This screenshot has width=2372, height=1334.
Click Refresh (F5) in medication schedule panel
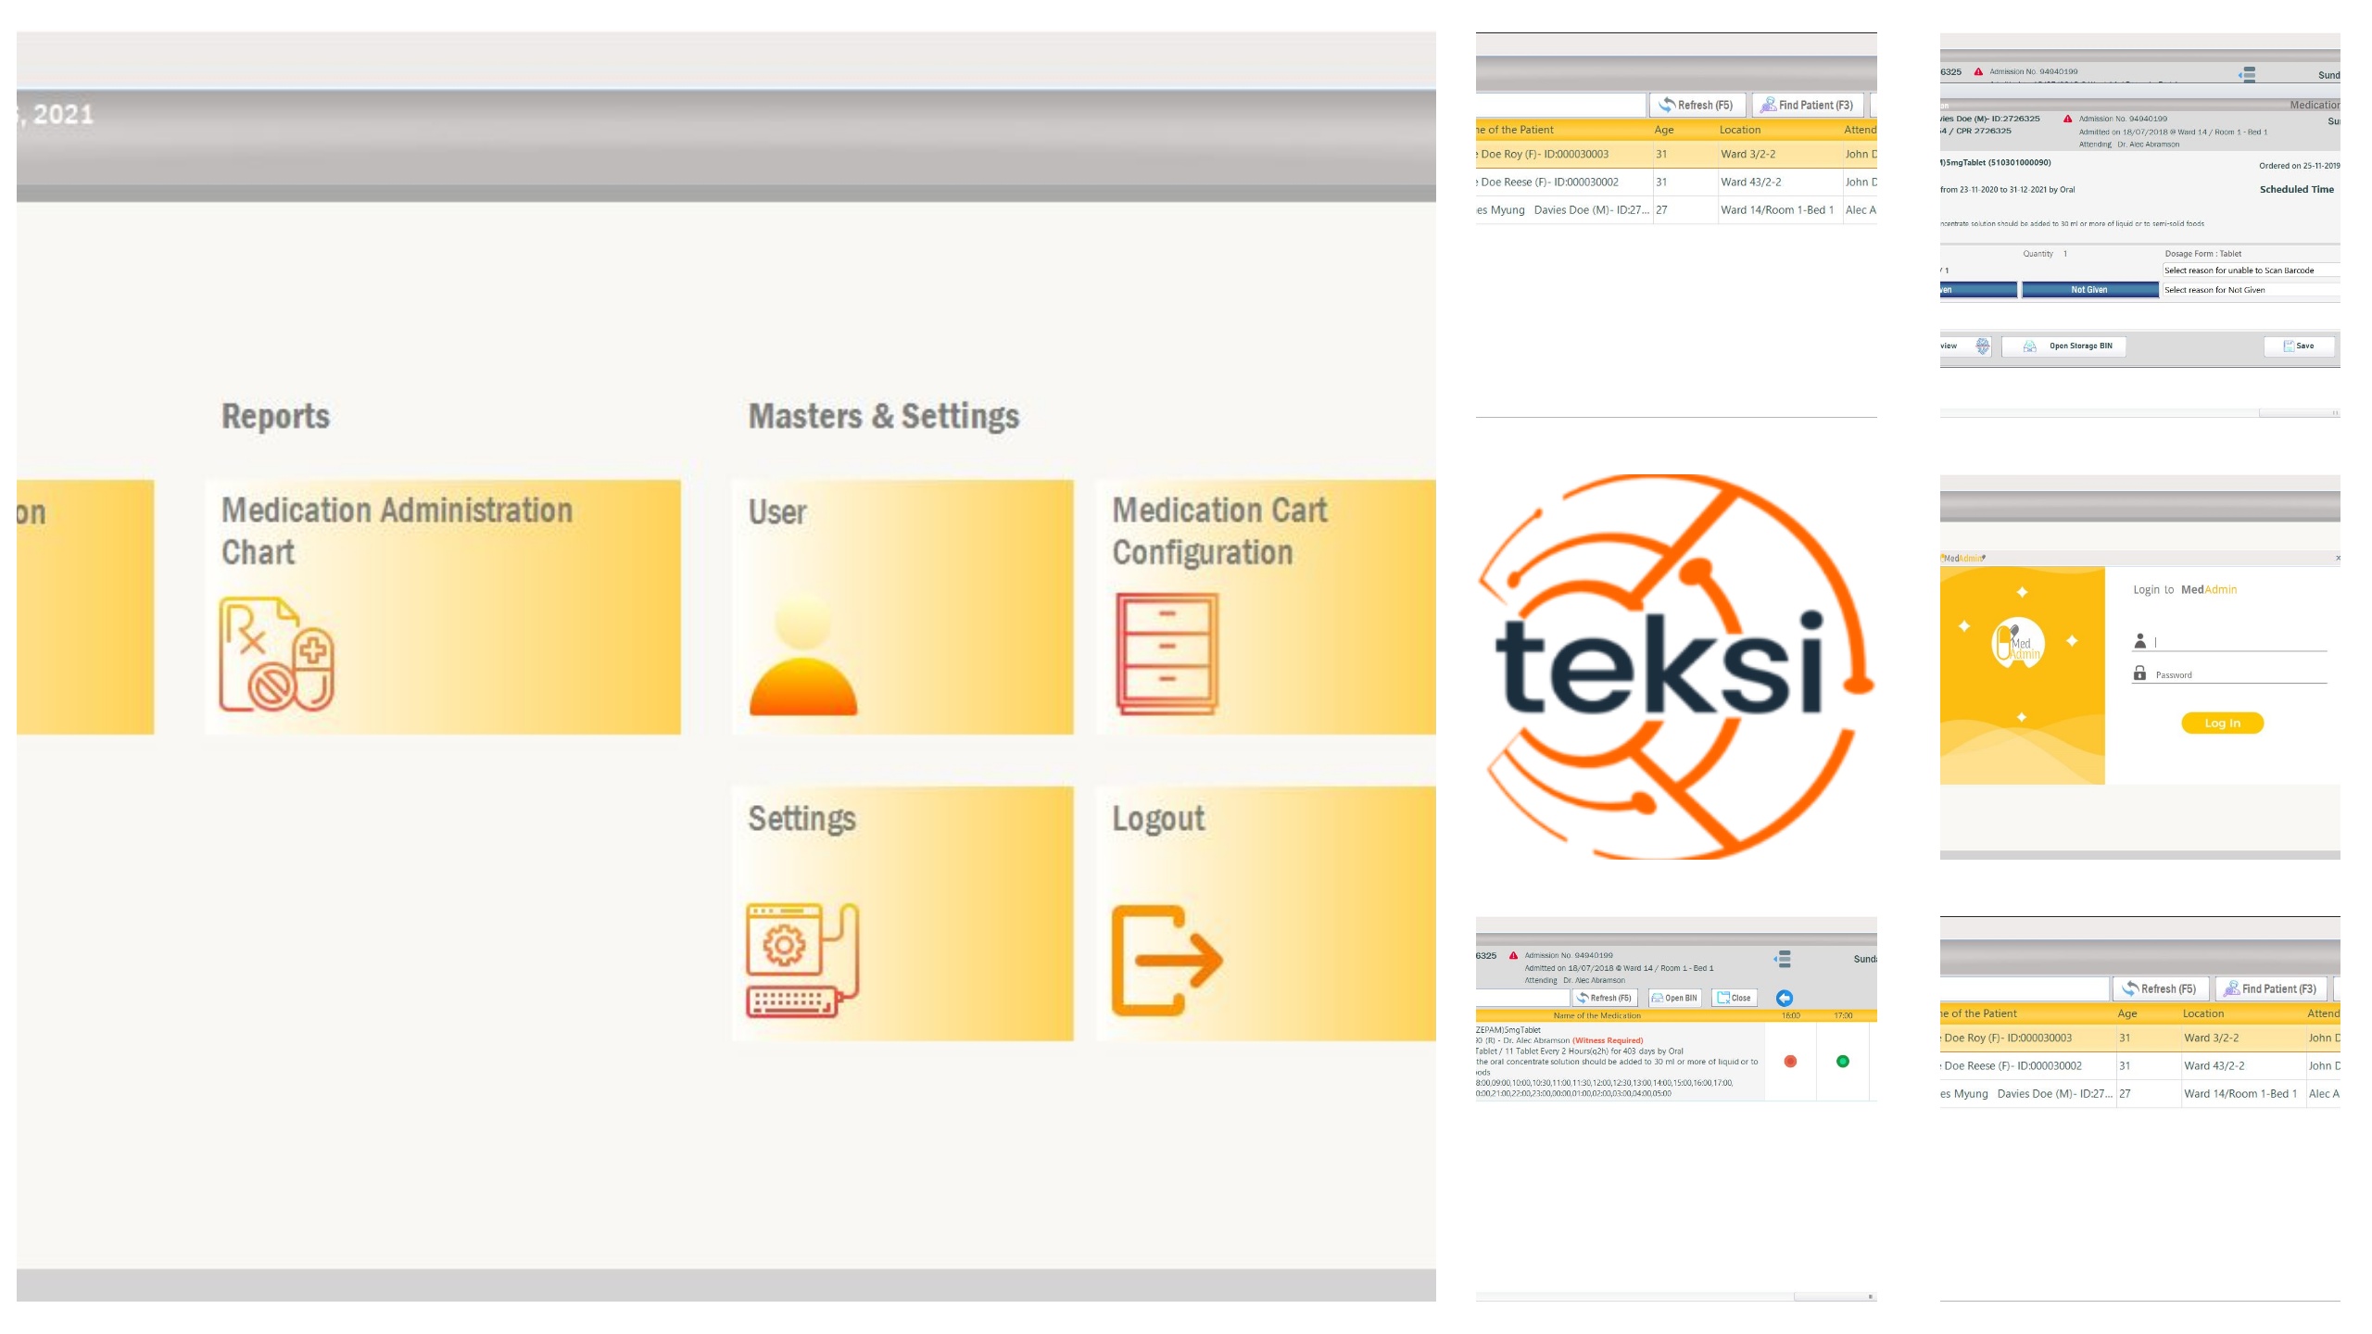coord(1605,998)
